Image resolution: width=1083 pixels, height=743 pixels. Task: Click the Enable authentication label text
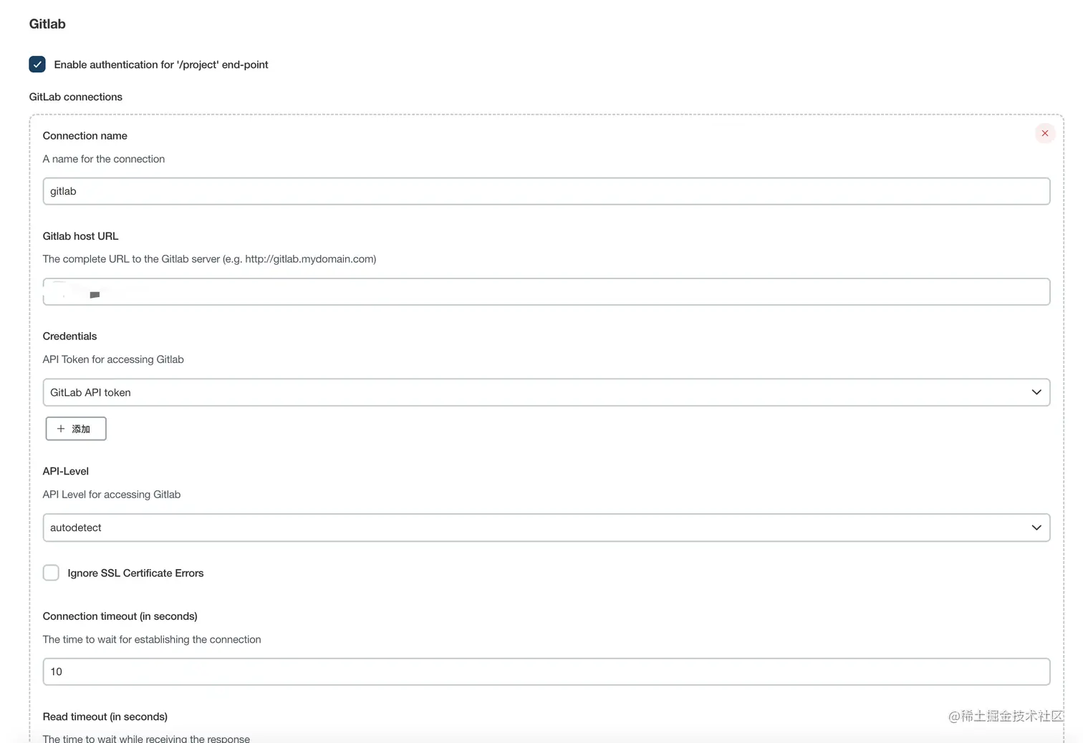(x=161, y=64)
